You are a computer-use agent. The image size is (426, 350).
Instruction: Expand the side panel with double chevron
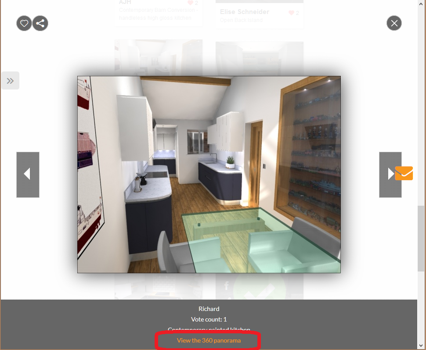(11, 81)
